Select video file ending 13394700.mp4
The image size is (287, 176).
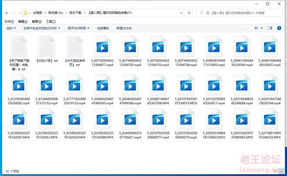tap(130, 51)
